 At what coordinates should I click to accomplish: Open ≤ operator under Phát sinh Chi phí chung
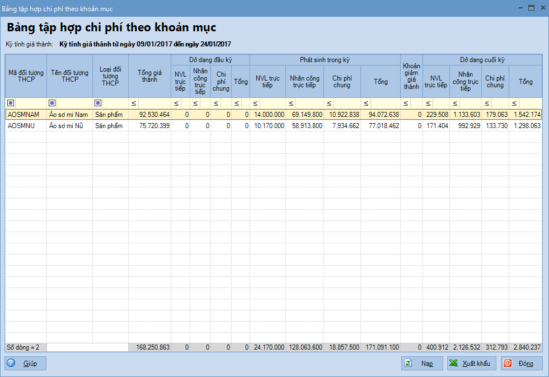coord(329,103)
